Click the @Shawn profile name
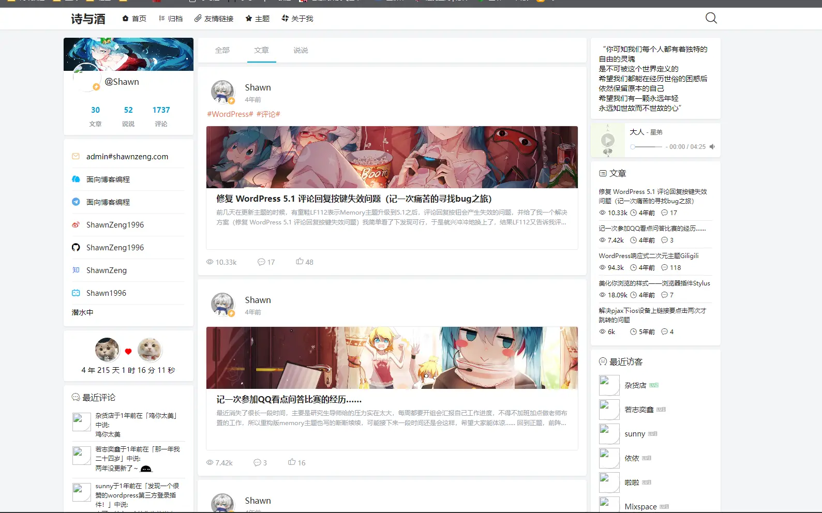Screen dimensions: 822x513 click(122, 82)
